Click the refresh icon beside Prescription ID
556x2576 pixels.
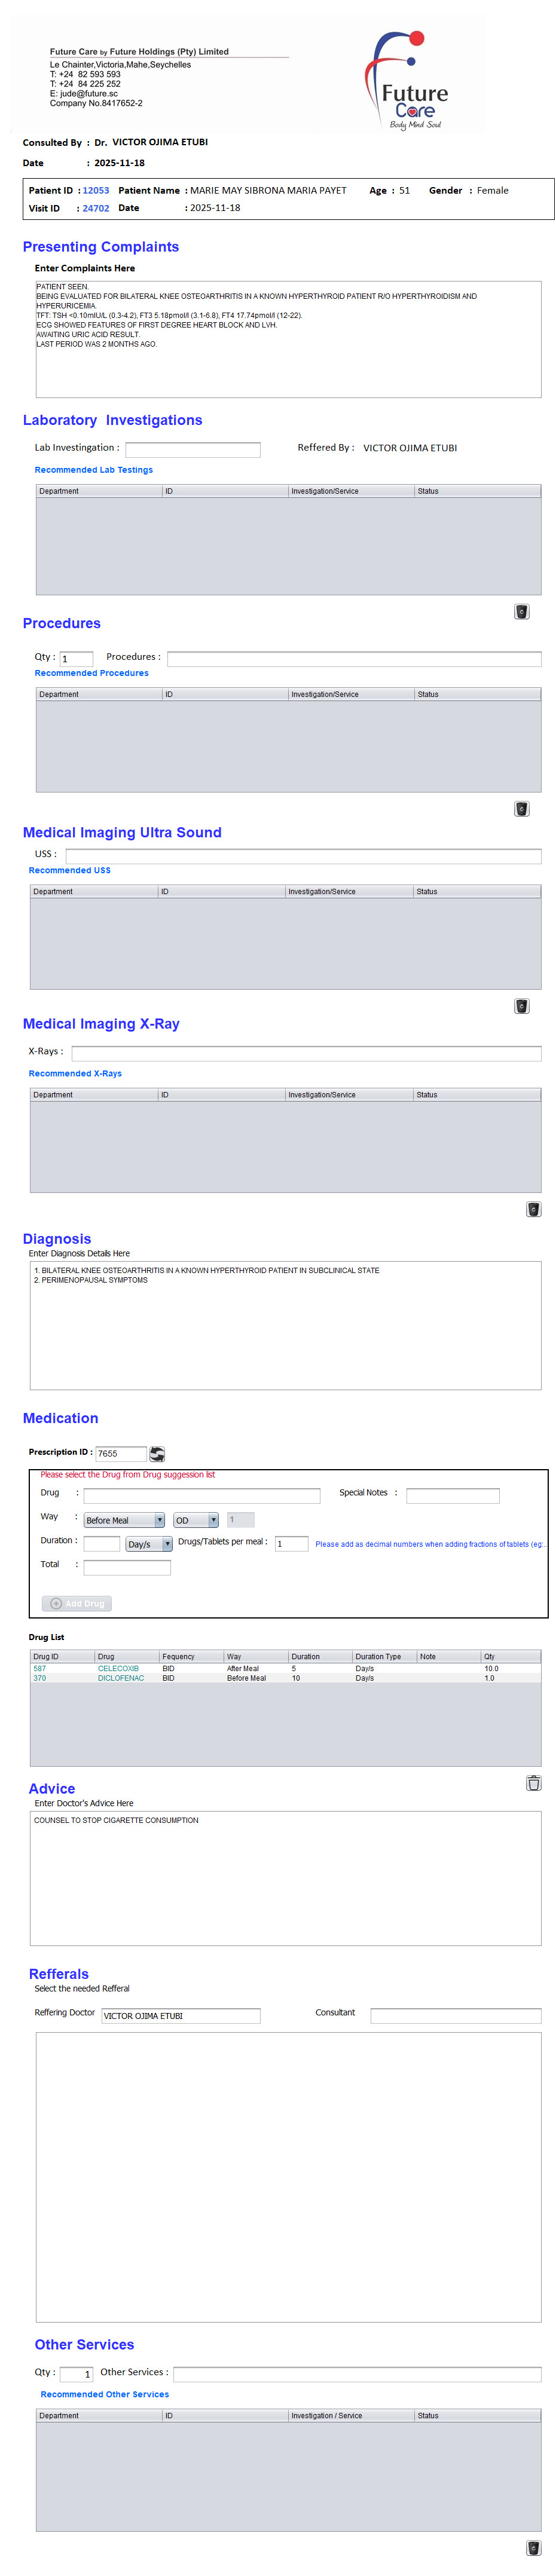tap(157, 1454)
